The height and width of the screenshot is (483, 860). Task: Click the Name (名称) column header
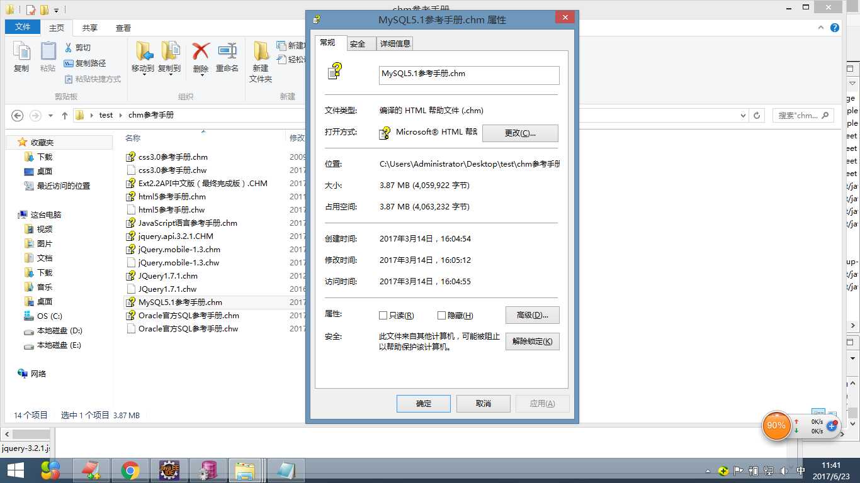point(133,138)
